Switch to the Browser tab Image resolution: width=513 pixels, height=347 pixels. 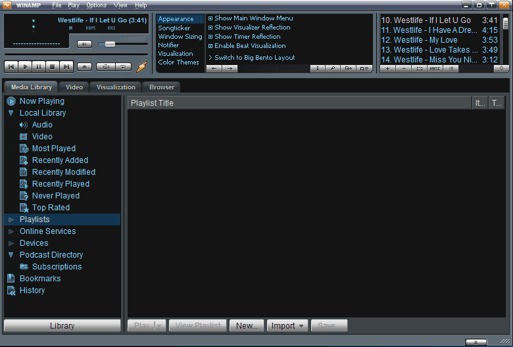(162, 87)
